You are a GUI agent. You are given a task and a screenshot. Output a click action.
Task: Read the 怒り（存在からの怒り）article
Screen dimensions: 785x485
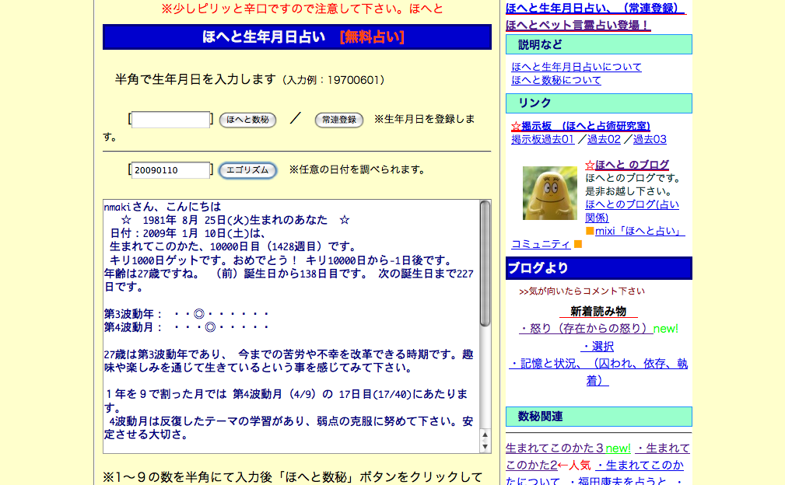pyautogui.click(x=585, y=329)
